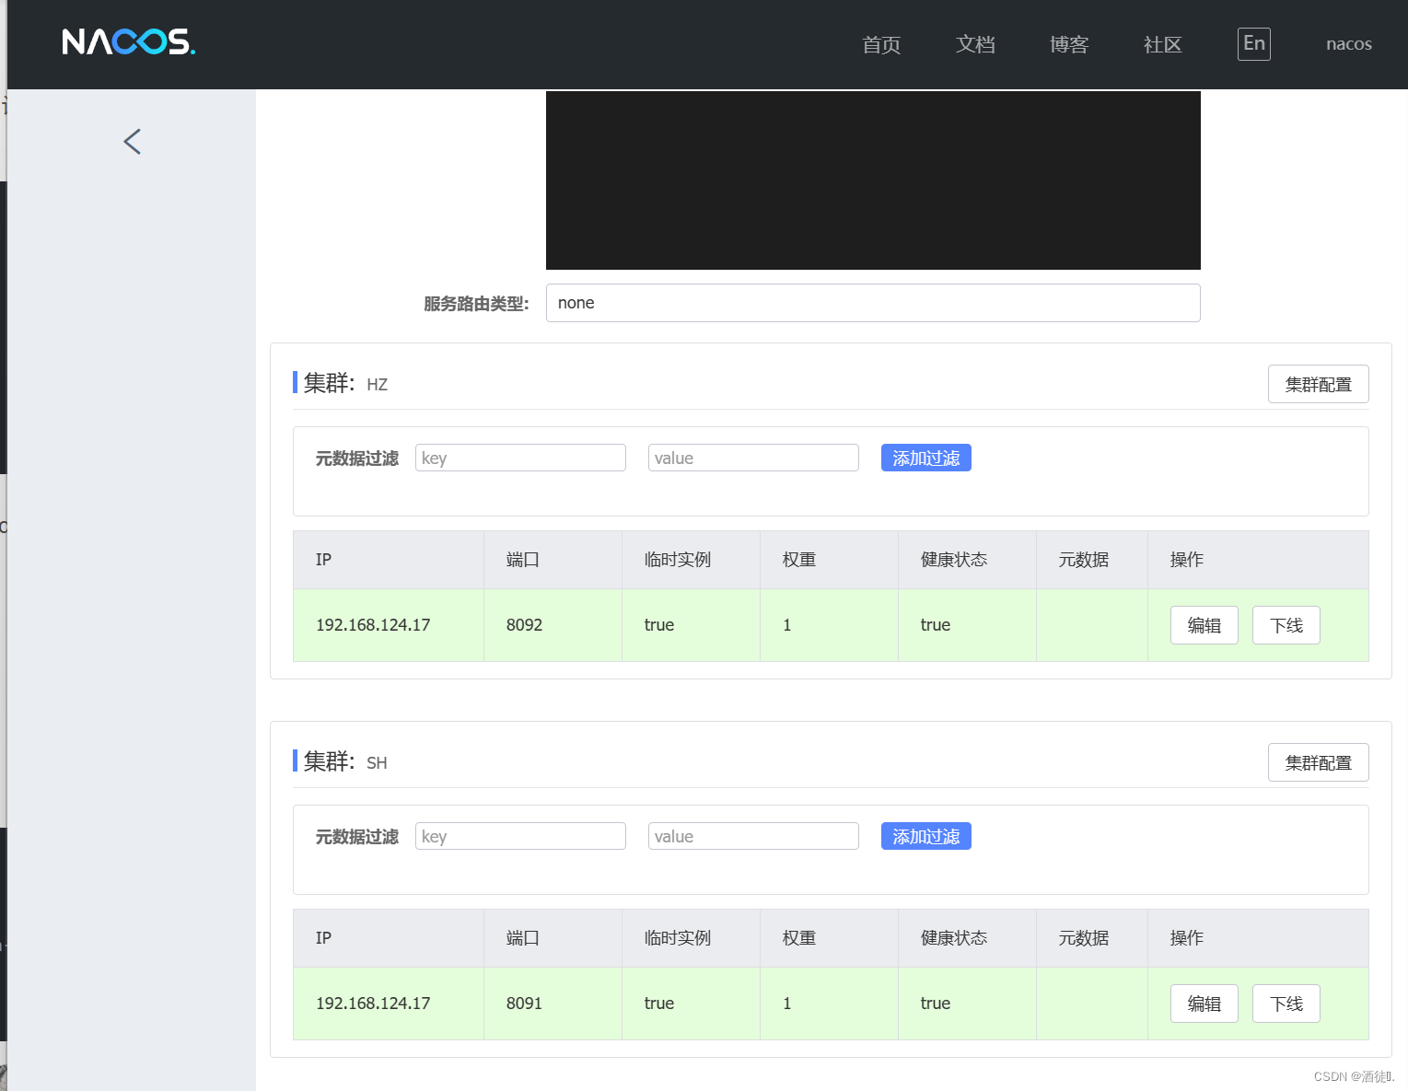Switch language with the En button
Screen dimensions: 1408x1091
[x=1254, y=43]
